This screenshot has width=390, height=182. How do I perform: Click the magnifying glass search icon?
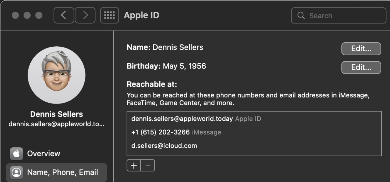pos(301,16)
